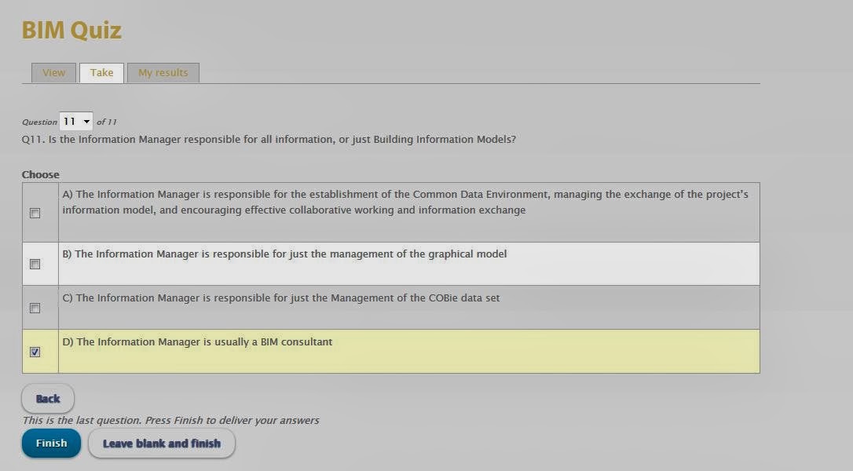Submit the quiz with the Finish button
Image resolution: width=853 pixels, height=471 pixels.
[x=51, y=444]
